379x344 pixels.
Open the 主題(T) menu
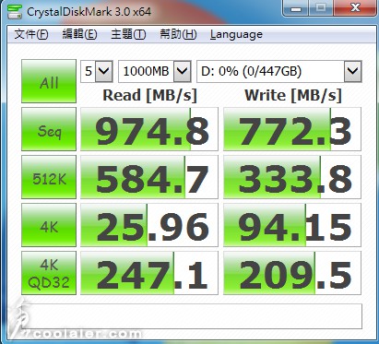128,34
